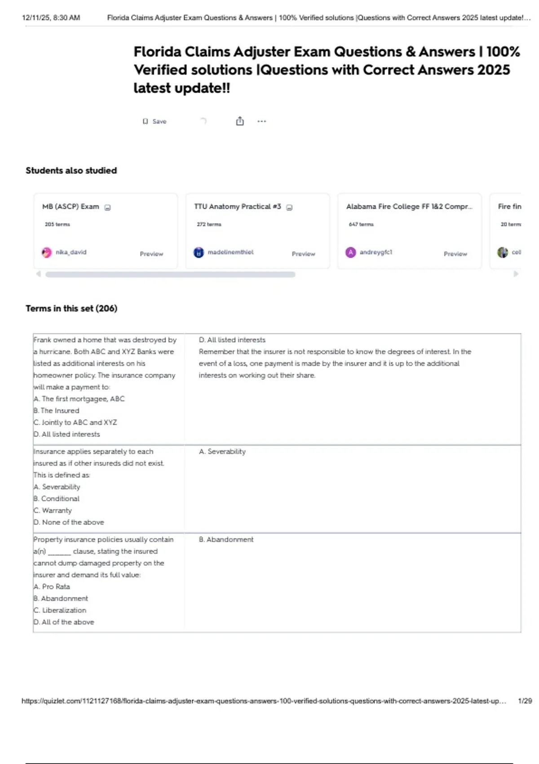Click the small badge icon beside MB (ASCP) Exam
The height and width of the screenshot is (764, 539).
108,207
